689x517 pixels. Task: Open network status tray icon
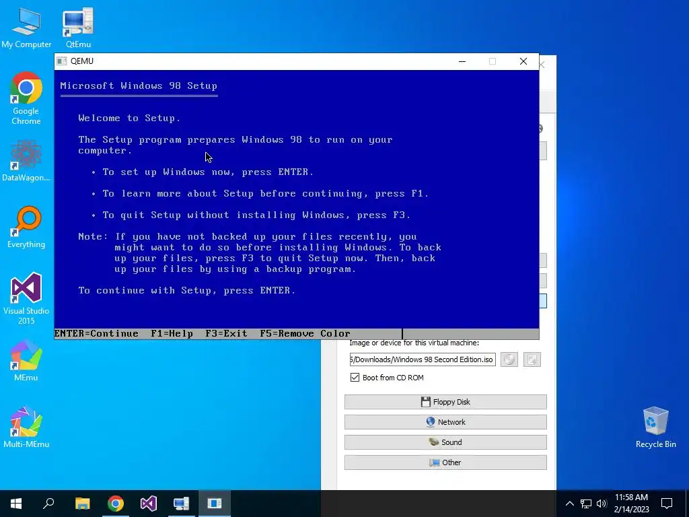tap(586, 504)
